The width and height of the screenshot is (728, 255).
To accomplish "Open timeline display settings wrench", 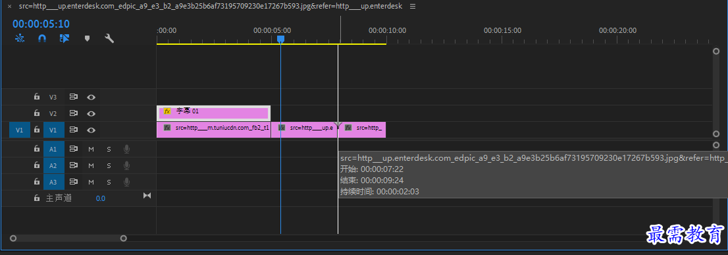I will tap(109, 39).
